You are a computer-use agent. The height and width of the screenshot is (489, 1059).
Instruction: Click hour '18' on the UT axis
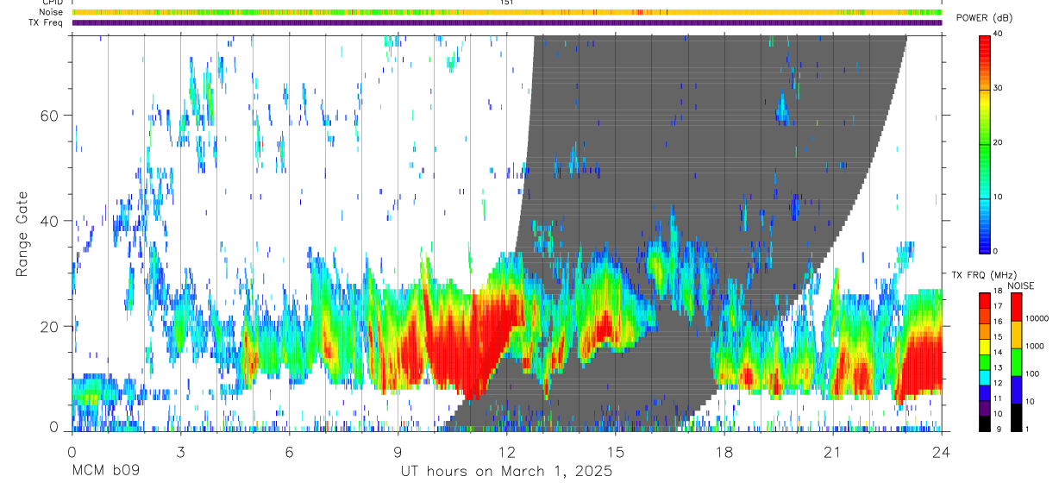[x=724, y=452]
